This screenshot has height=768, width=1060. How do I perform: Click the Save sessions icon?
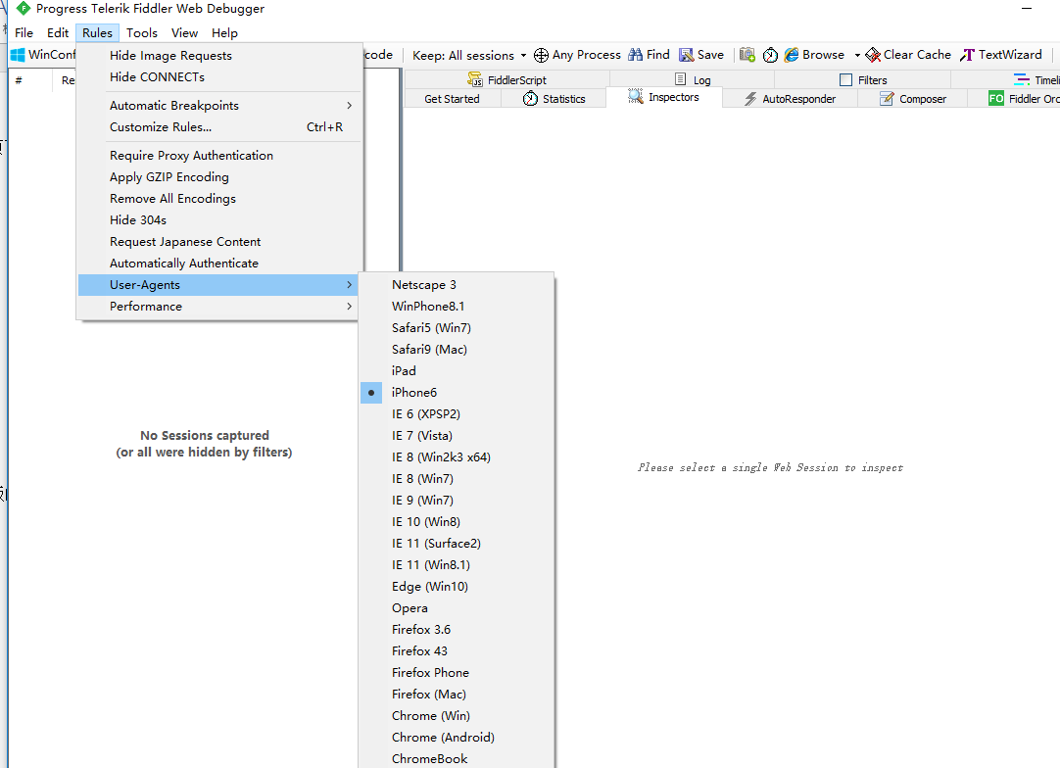pos(686,55)
